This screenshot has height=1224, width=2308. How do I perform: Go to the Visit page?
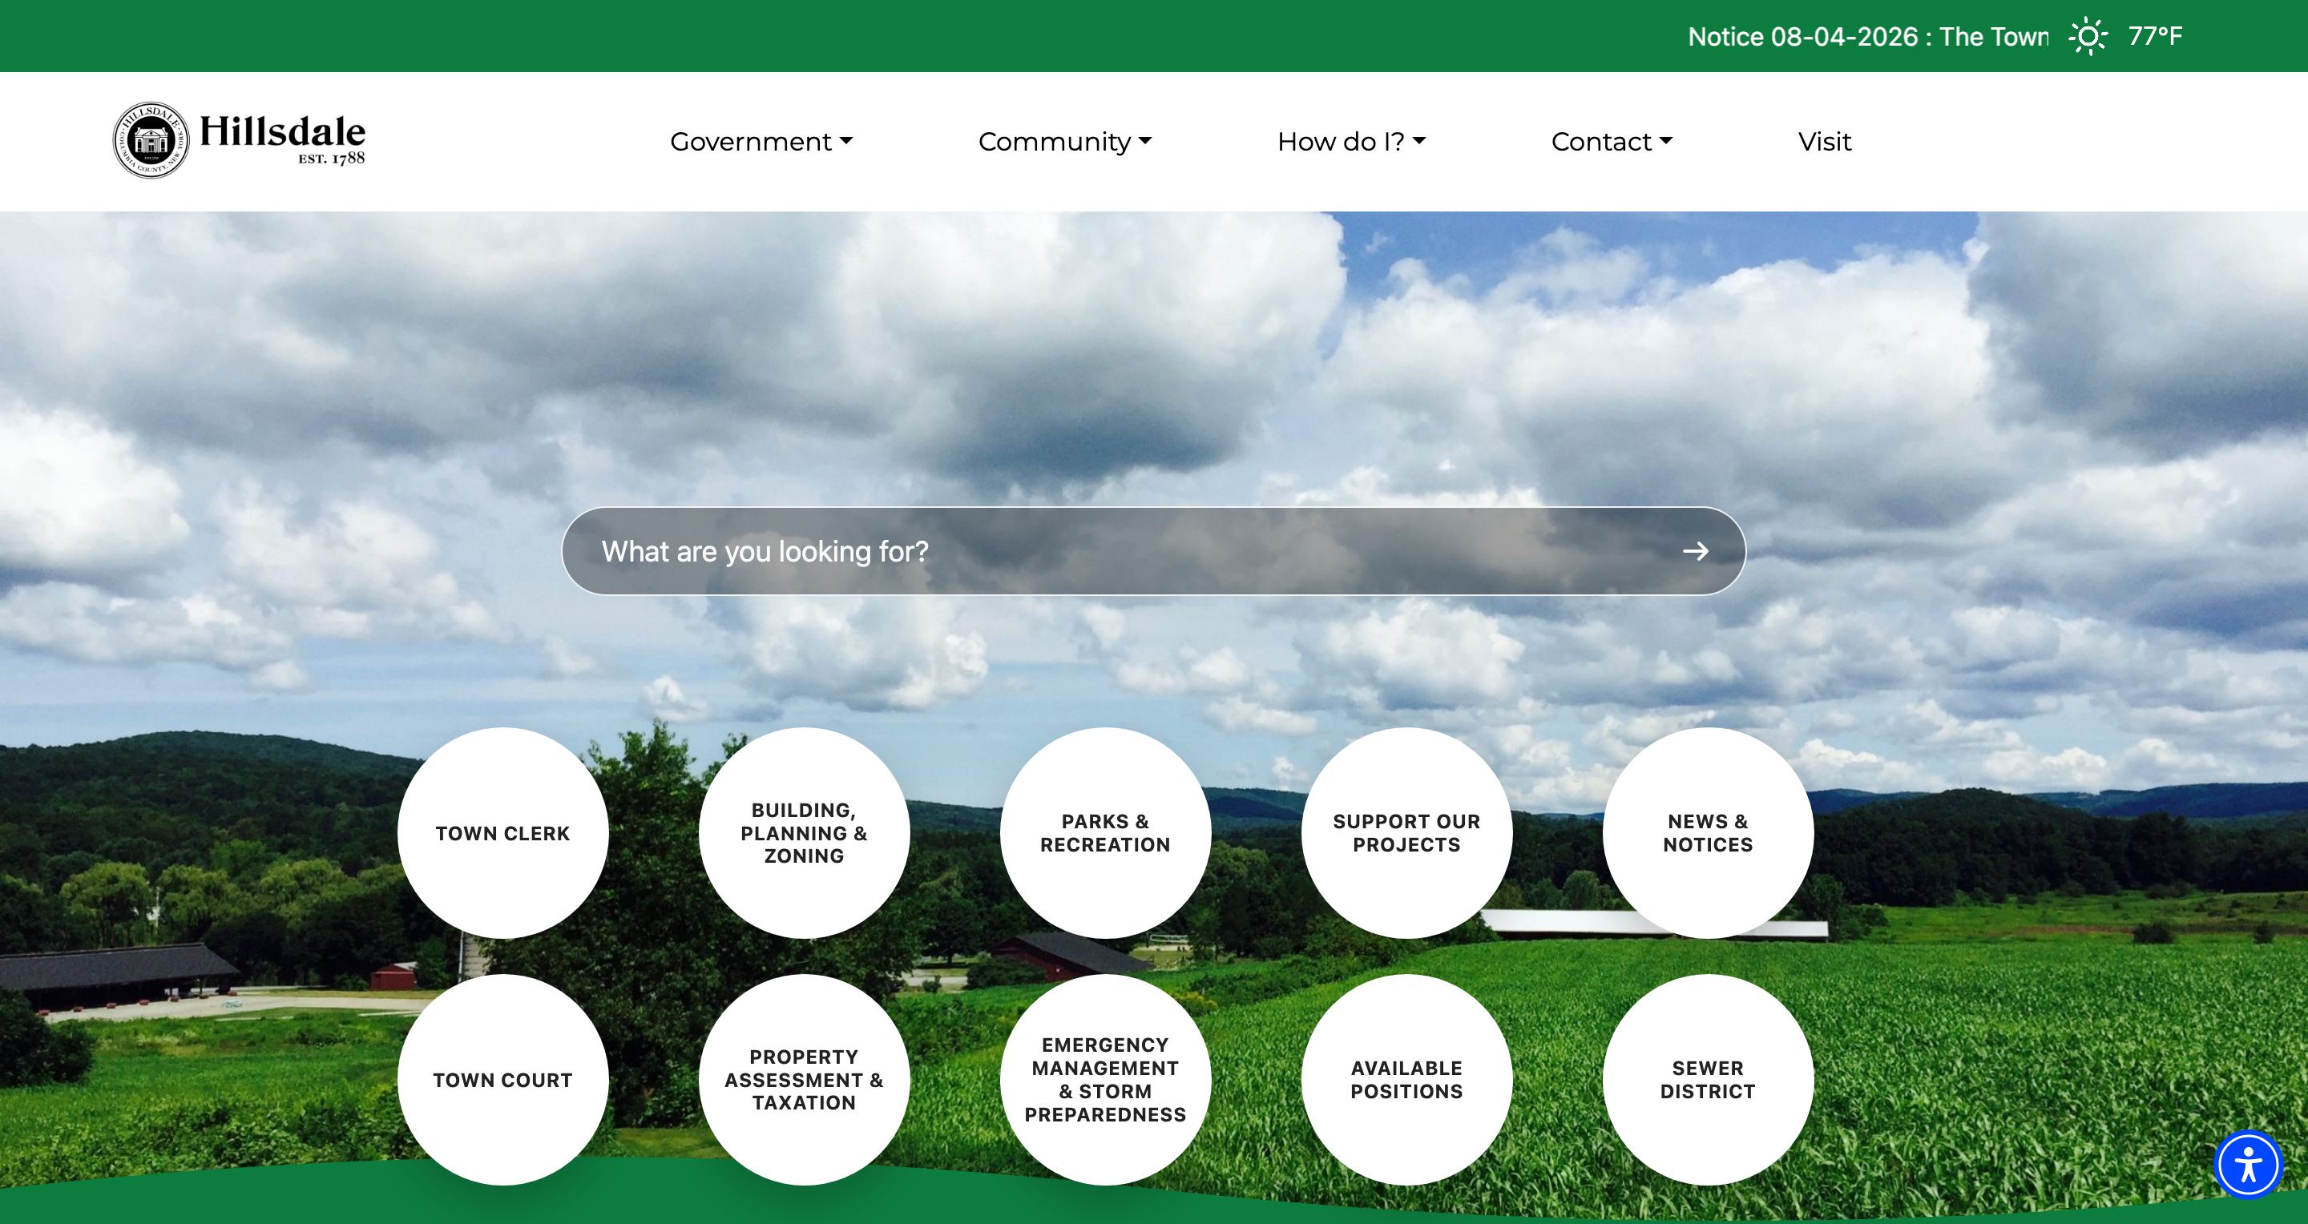[1824, 142]
